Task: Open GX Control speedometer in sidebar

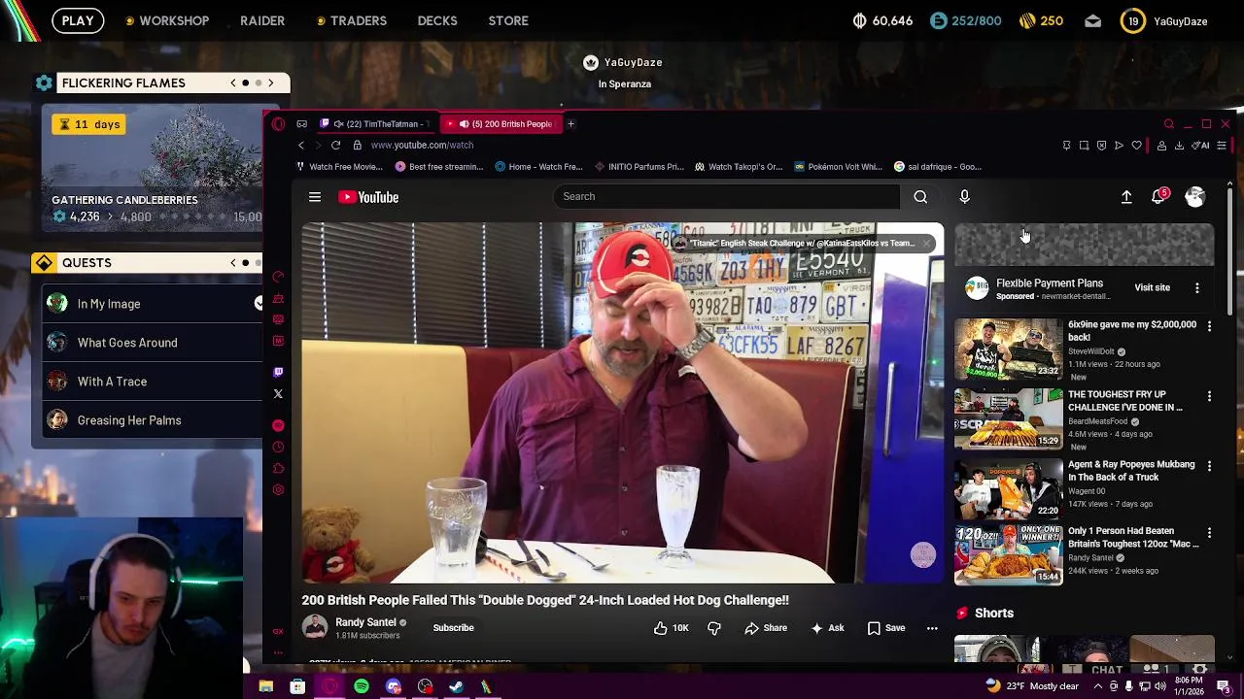Action: (x=278, y=277)
